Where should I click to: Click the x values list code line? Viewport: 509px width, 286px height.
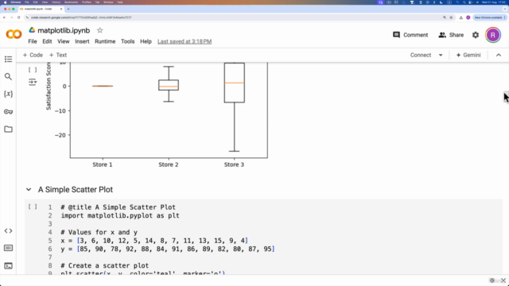pos(154,241)
